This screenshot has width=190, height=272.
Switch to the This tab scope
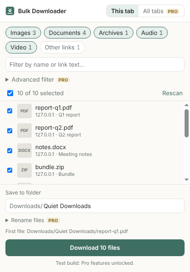pyautogui.click(x=123, y=11)
